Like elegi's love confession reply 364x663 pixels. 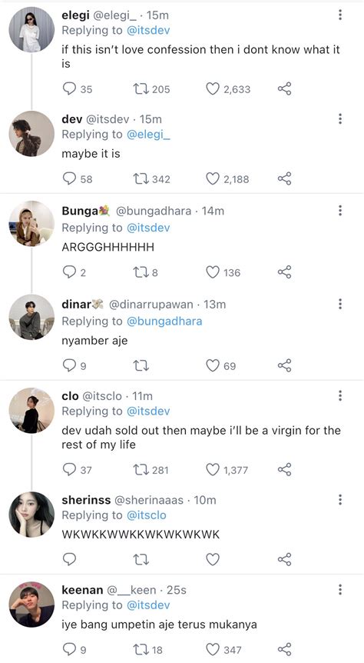pos(213,88)
